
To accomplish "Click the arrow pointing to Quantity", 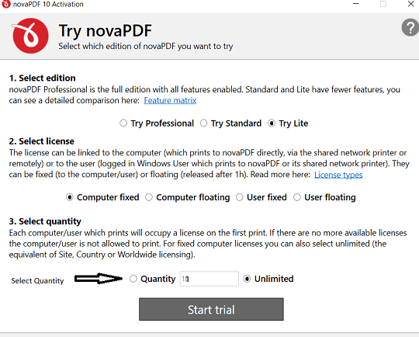I will coord(98,279).
